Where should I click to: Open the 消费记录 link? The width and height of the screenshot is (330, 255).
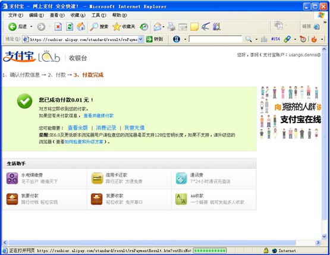pyautogui.click(x=106, y=128)
